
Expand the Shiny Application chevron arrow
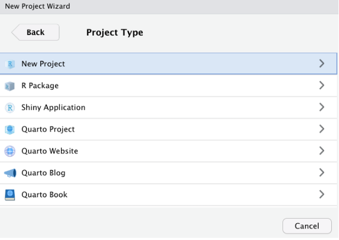point(322,107)
